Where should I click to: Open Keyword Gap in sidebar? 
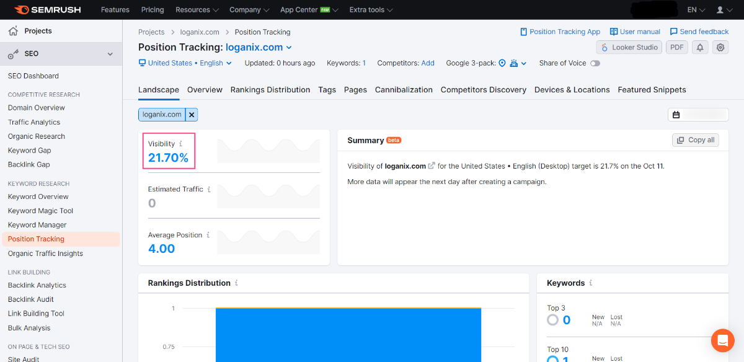[x=30, y=151]
